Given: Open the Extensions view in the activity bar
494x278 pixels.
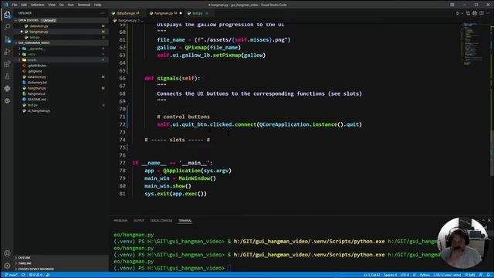Looking at the screenshot, I should pyautogui.click(x=7, y=64).
